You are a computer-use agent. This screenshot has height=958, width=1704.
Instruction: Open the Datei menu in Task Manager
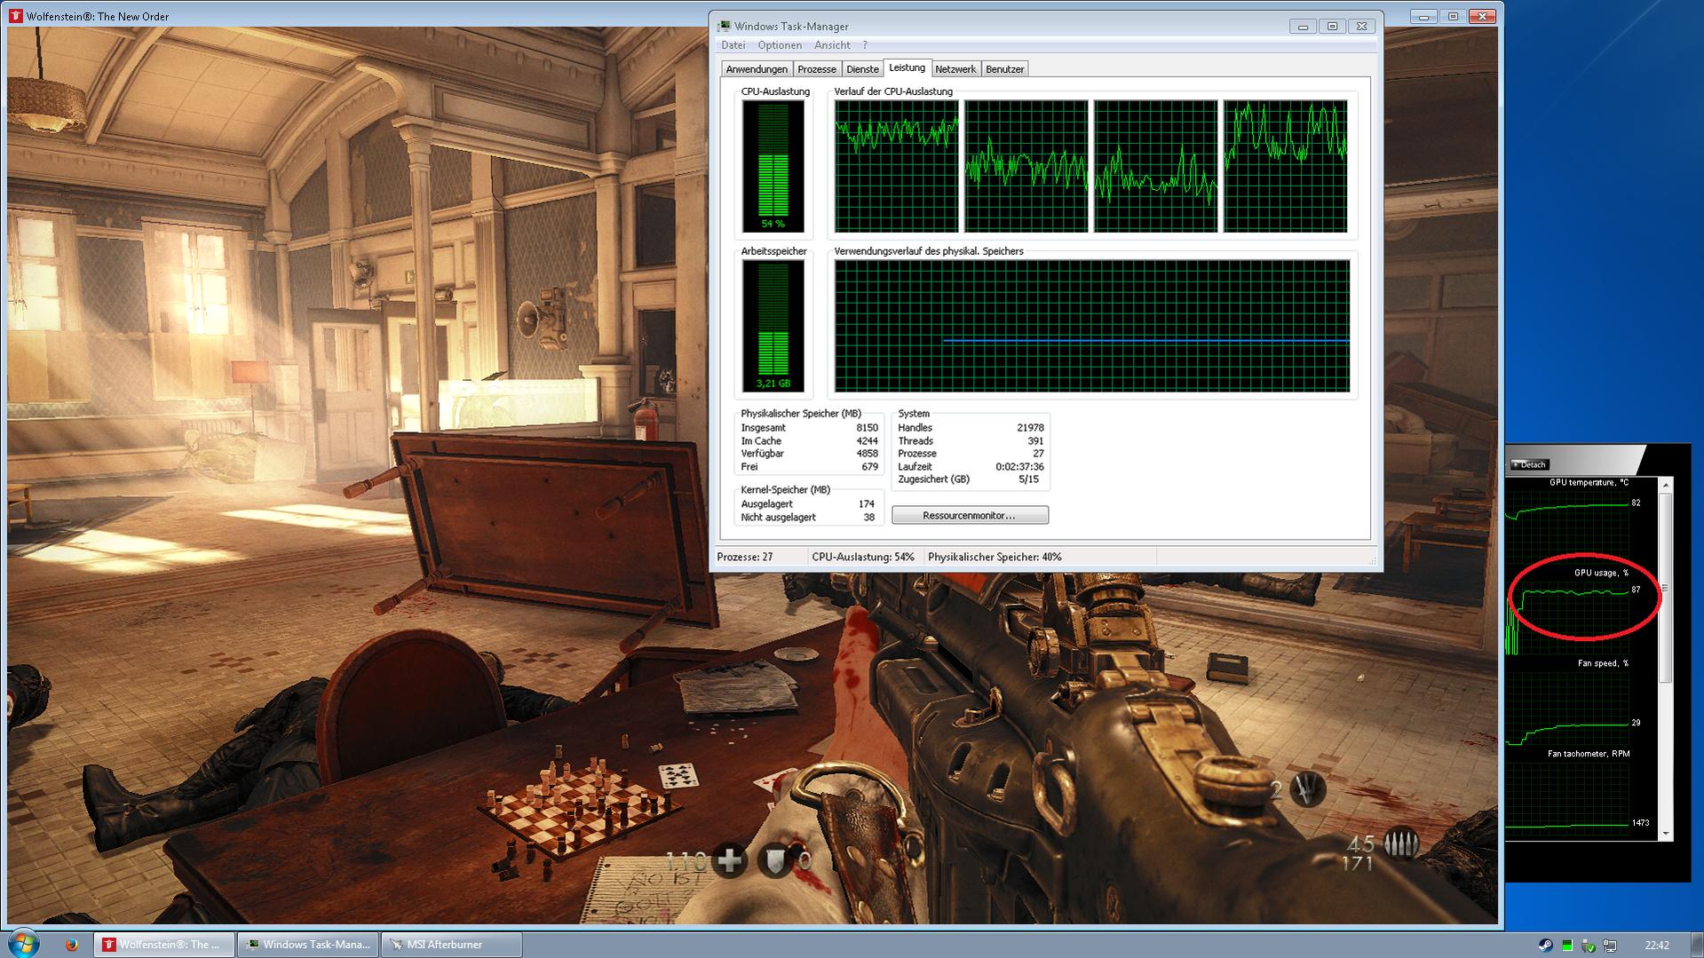pyautogui.click(x=733, y=45)
